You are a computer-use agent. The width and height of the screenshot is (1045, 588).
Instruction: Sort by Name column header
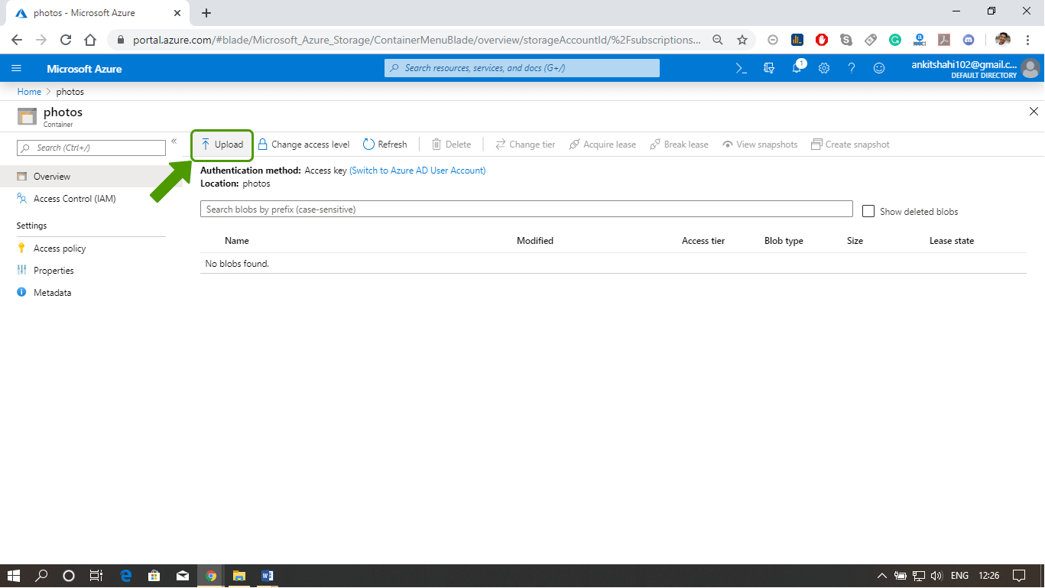coord(237,241)
